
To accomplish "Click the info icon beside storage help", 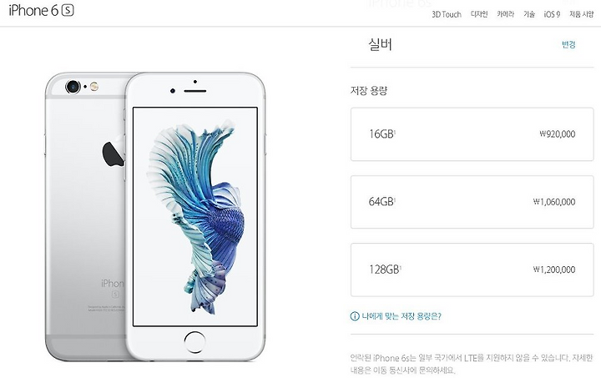I will 355,316.
